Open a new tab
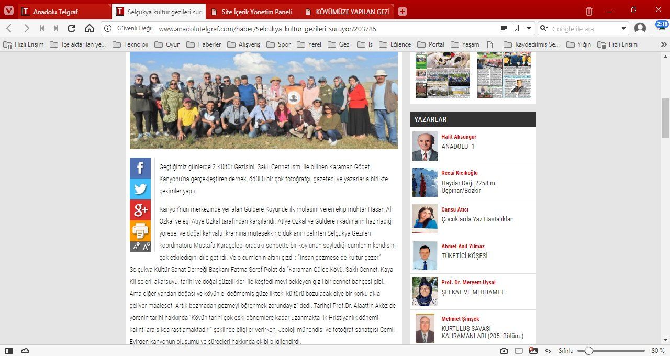Screen dimensions: 670x356 tap(402, 12)
